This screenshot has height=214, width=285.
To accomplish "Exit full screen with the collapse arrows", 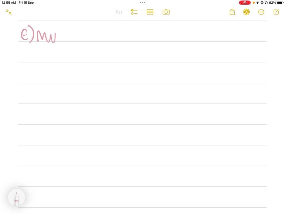I will point(9,12).
